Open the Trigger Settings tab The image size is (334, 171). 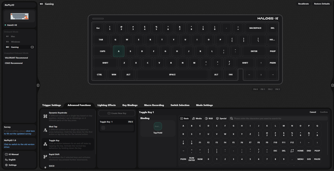point(51,105)
